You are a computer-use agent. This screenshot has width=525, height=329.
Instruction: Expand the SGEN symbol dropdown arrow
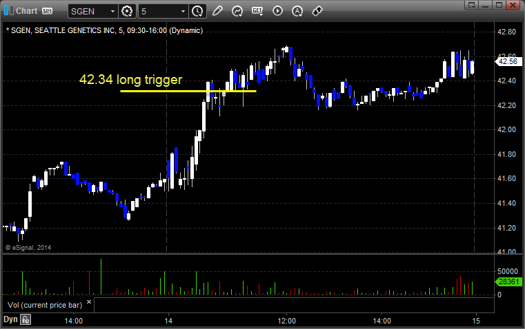[x=113, y=11]
